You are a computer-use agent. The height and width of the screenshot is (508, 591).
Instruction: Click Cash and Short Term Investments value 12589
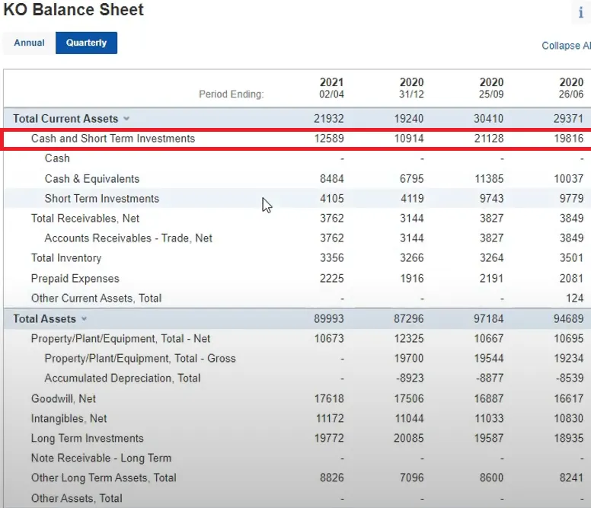[x=329, y=139]
